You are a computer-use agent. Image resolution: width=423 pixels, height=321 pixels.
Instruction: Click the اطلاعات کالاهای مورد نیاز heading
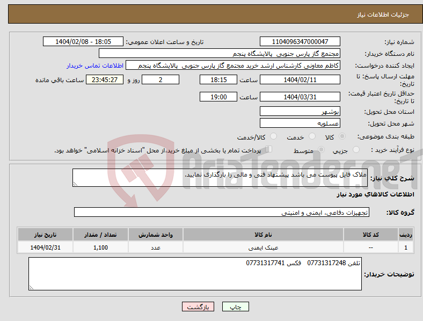click(x=375, y=194)
